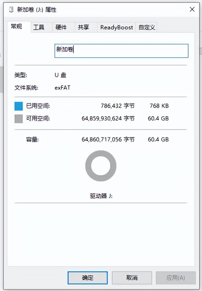
Task: Close the 新加卷 (J:) properties dialog
Action: 192,9
